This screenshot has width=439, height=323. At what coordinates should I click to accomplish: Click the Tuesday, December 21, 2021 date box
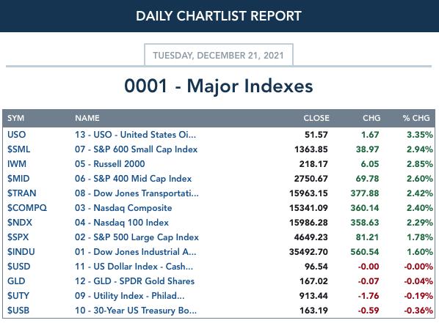pos(219,55)
